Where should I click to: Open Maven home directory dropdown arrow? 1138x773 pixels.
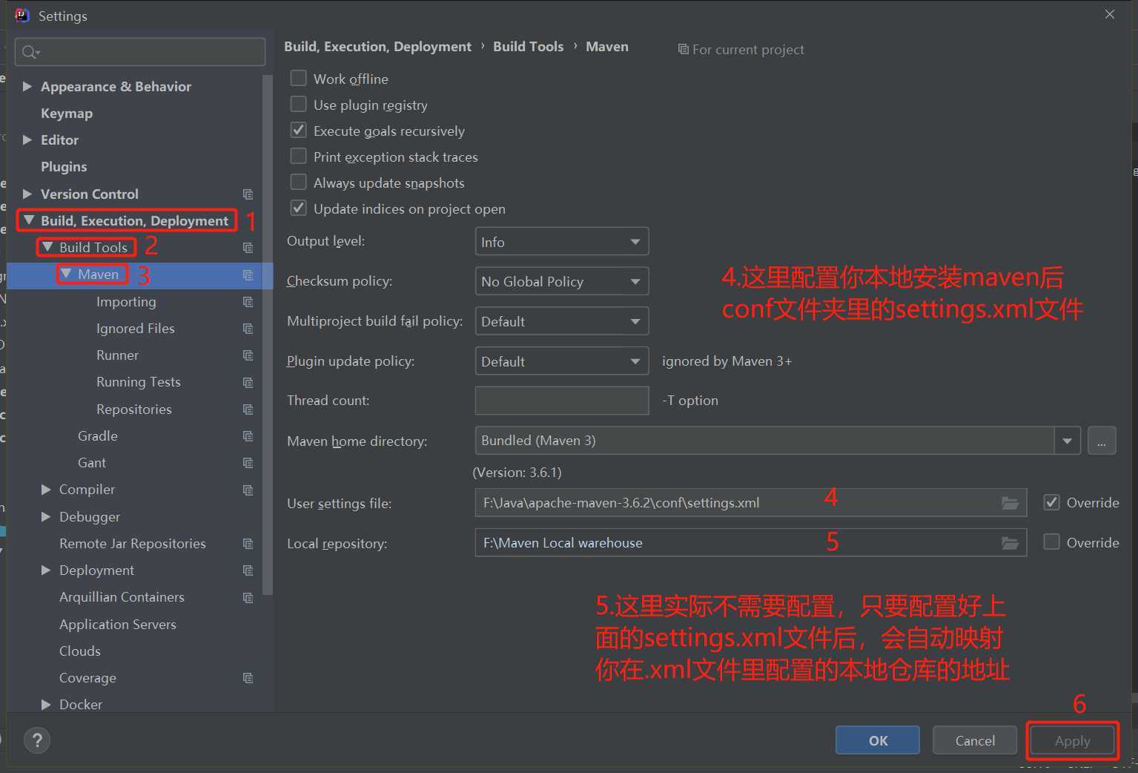1067,441
